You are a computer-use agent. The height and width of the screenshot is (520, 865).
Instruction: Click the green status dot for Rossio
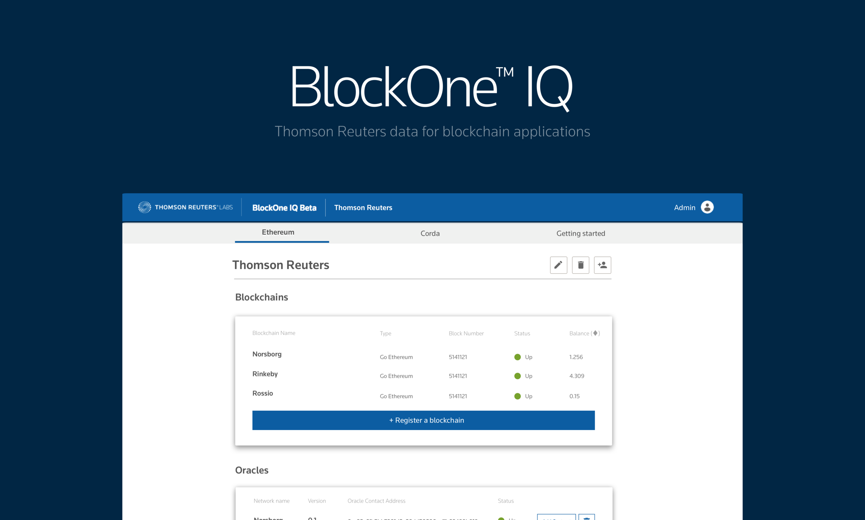pyautogui.click(x=517, y=396)
